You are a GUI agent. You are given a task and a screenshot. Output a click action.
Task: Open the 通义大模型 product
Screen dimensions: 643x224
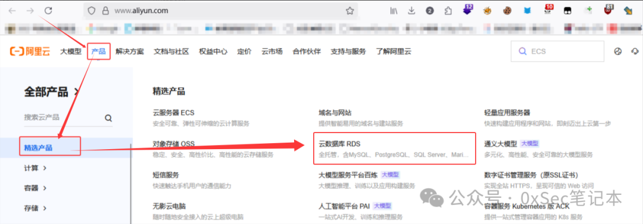(501, 144)
